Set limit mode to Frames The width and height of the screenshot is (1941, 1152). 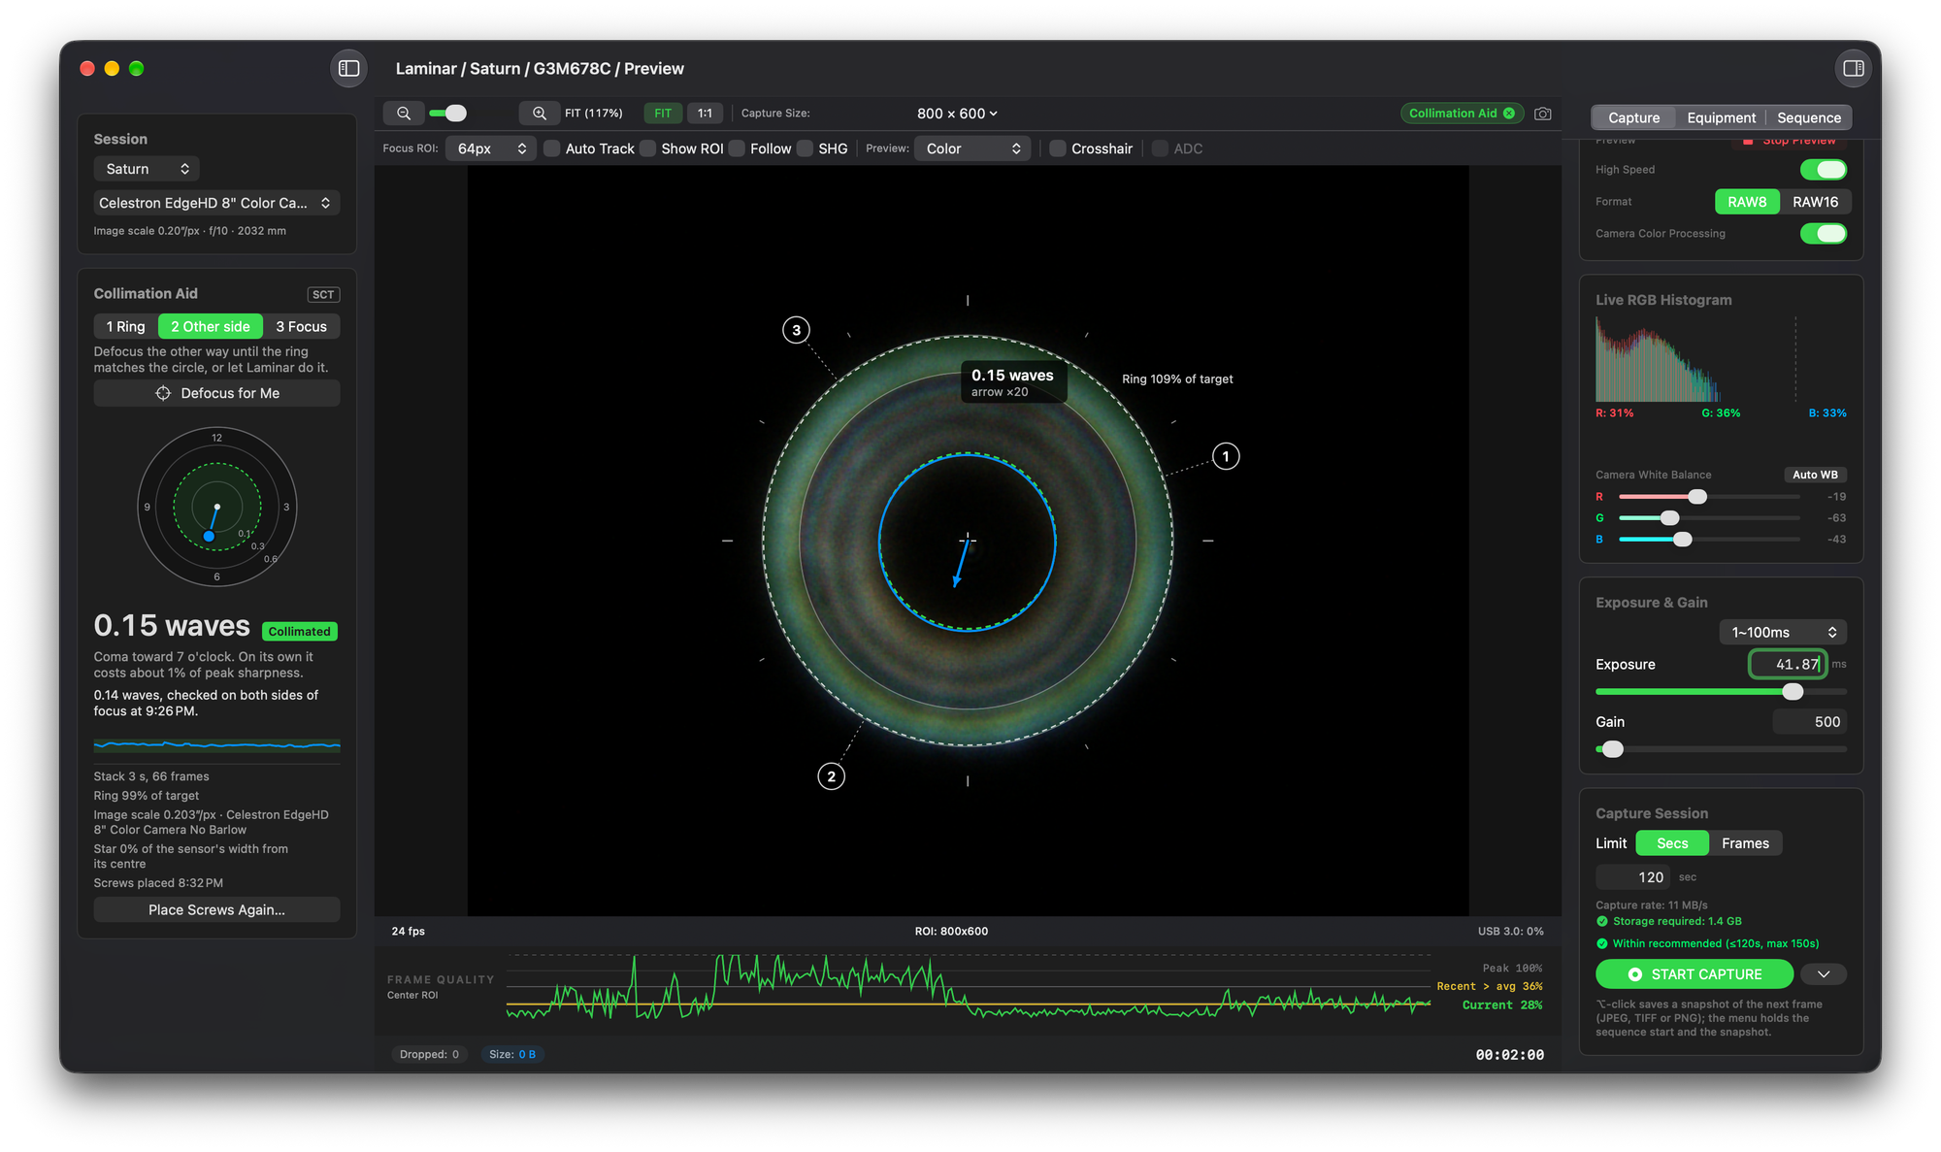[x=1745, y=843]
